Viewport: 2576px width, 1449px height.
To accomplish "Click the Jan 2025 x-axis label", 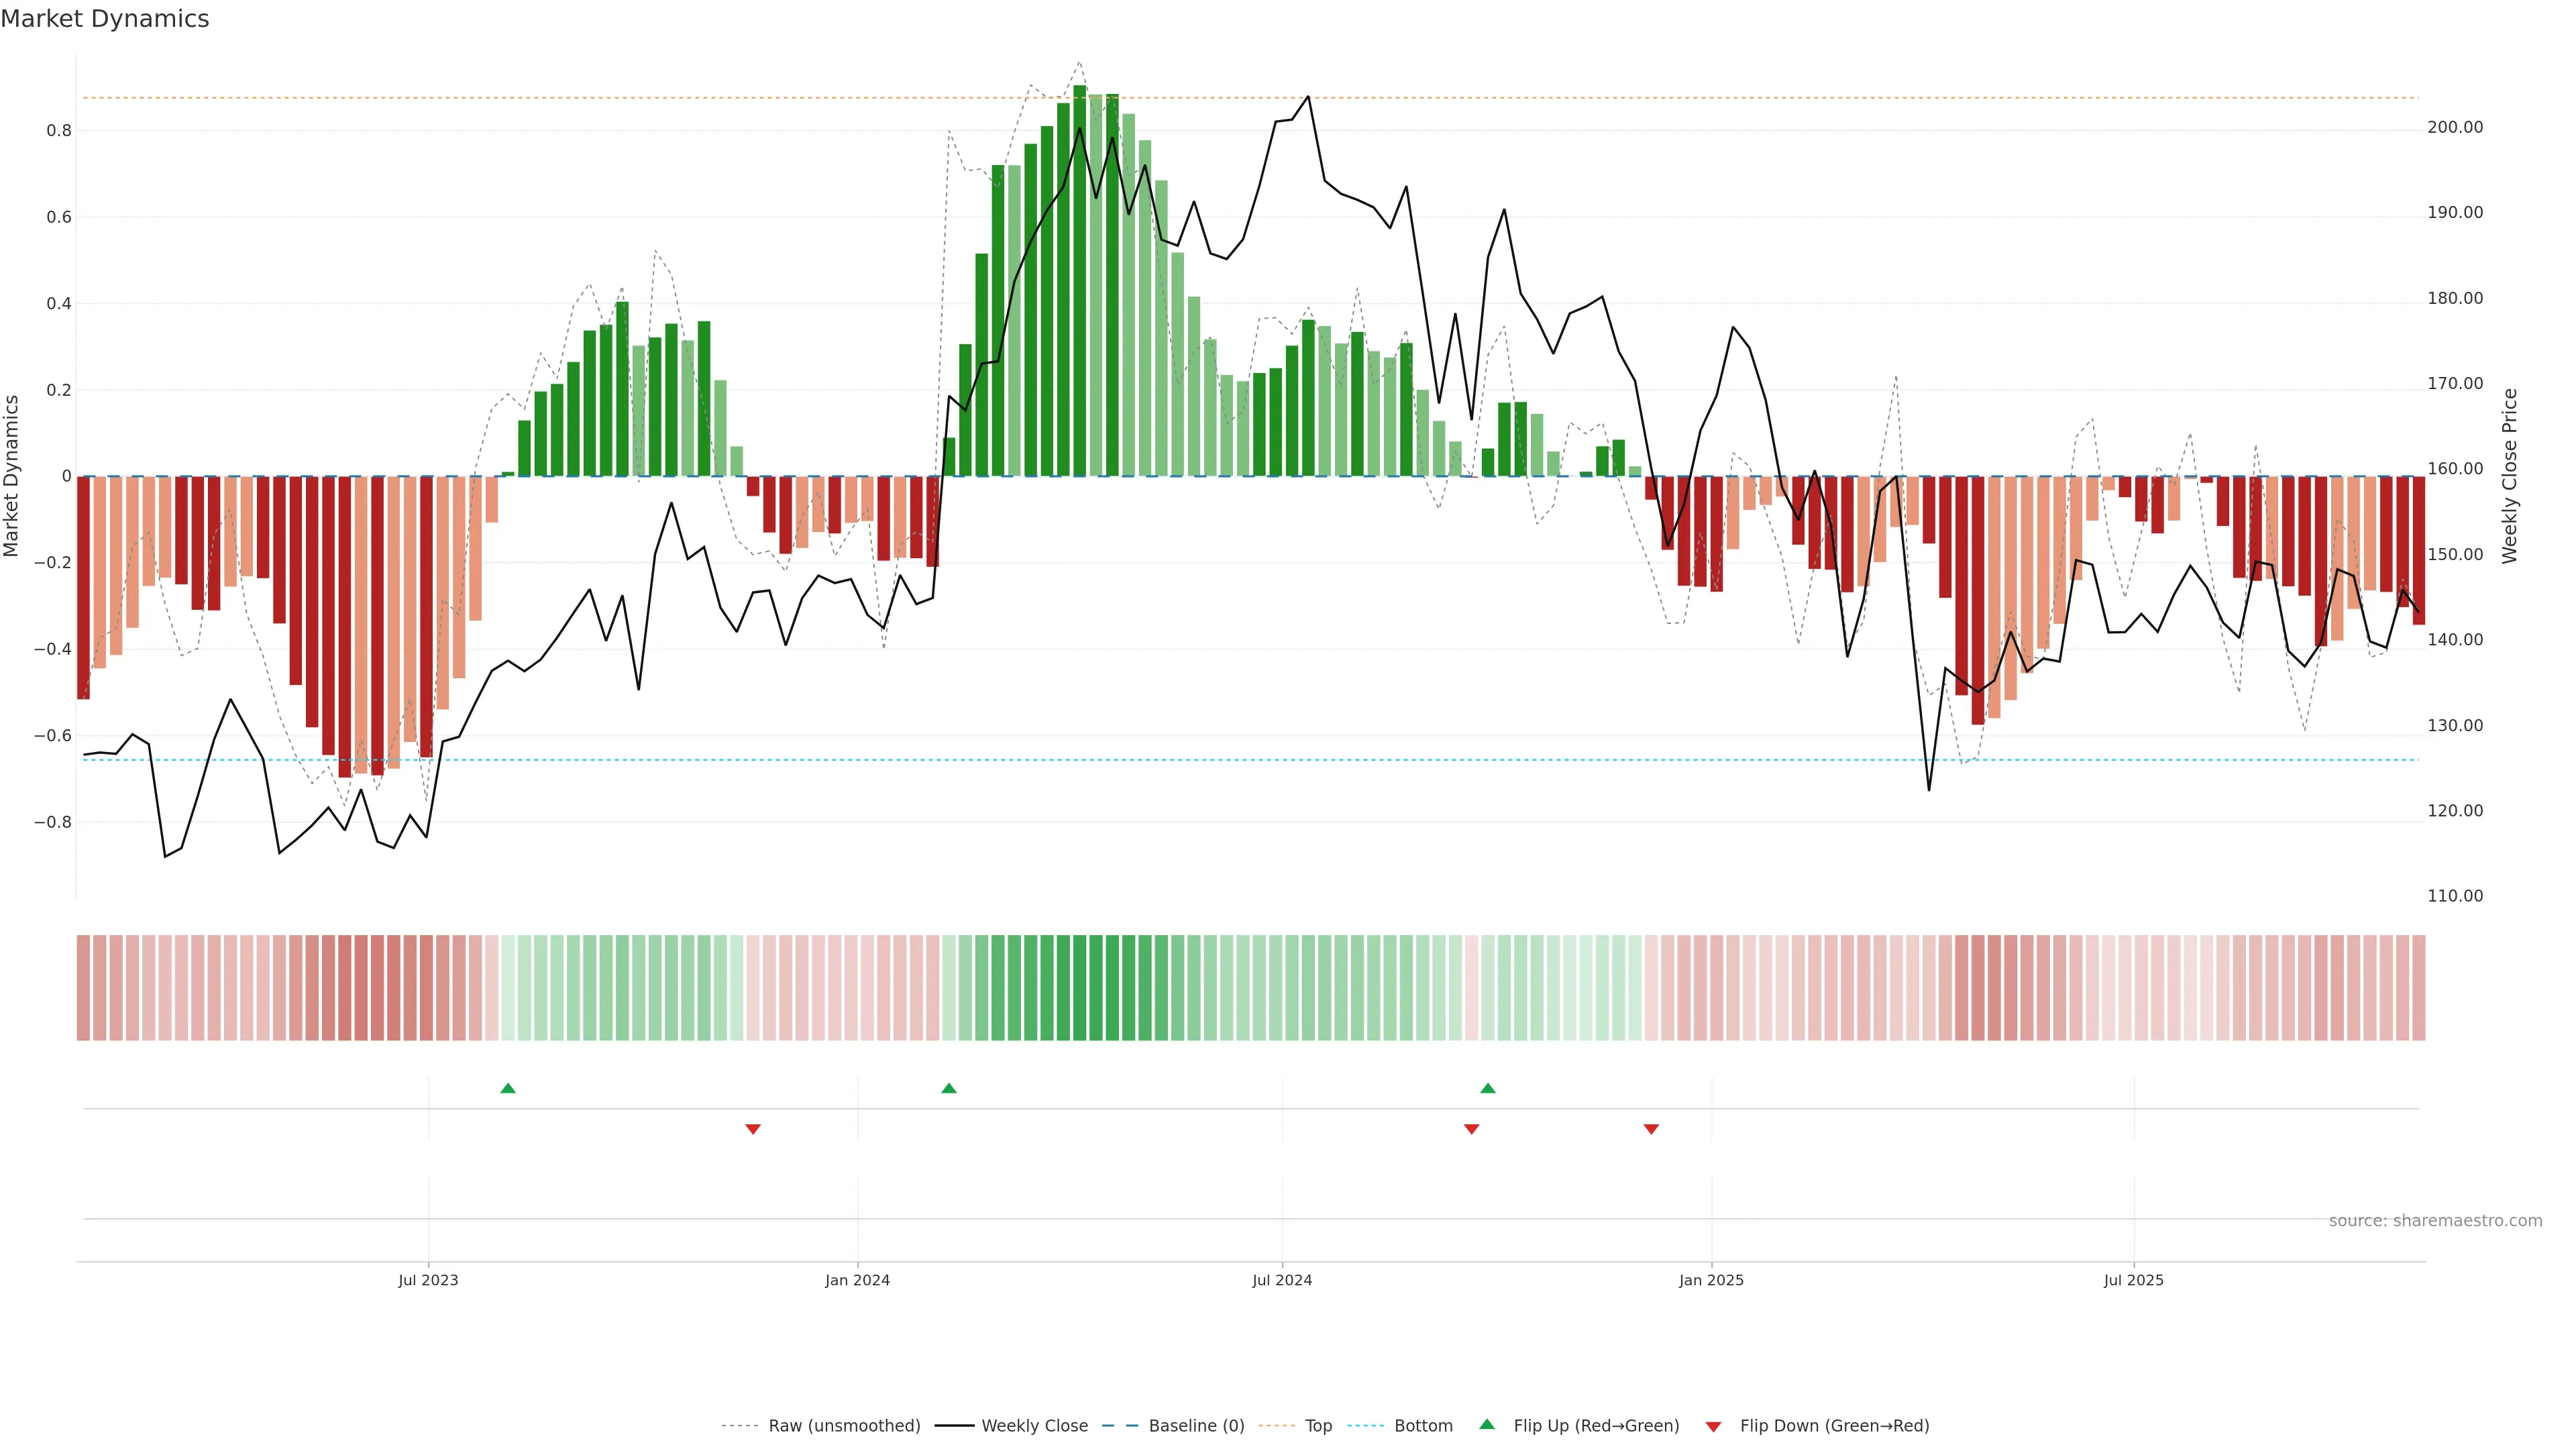I will (1711, 1280).
